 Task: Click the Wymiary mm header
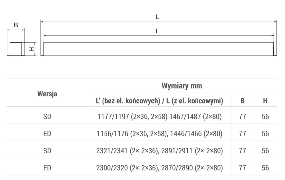coord(182,86)
